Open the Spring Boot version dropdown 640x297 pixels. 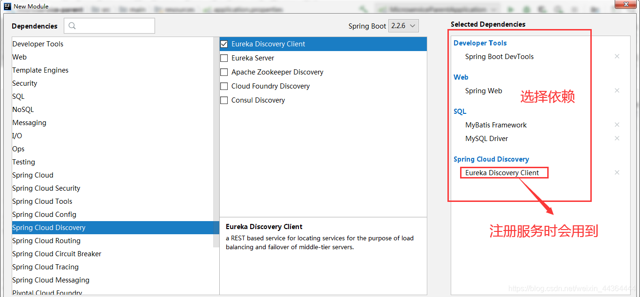404,26
